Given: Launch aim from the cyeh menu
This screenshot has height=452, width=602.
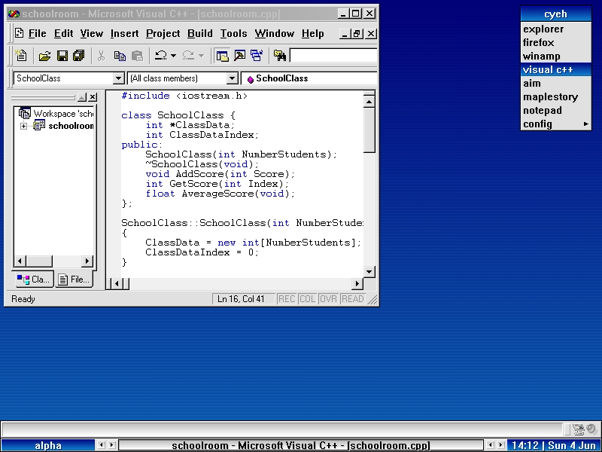Looking at the screenshot, I should click(x=556, y=83).
